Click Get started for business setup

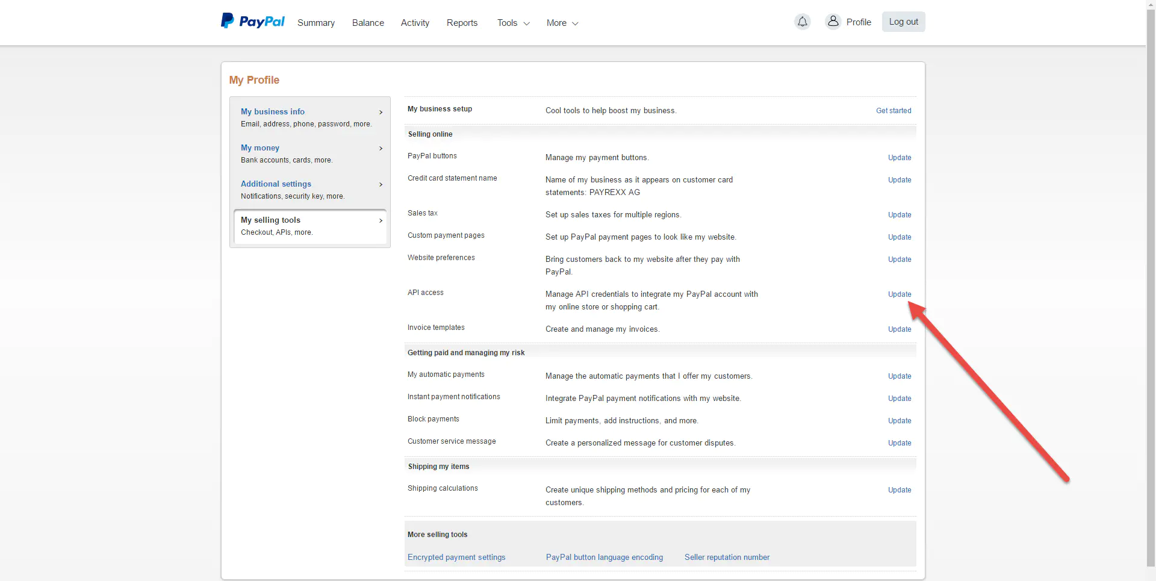[x=893, y=111]
